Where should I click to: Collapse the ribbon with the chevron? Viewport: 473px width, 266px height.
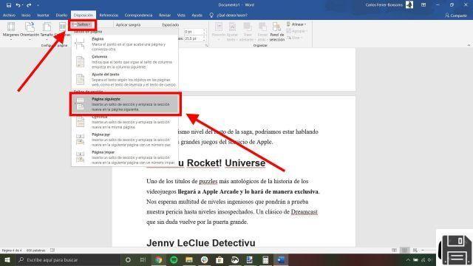469,45
